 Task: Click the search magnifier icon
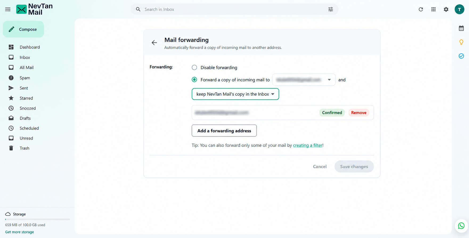[138, 9]
